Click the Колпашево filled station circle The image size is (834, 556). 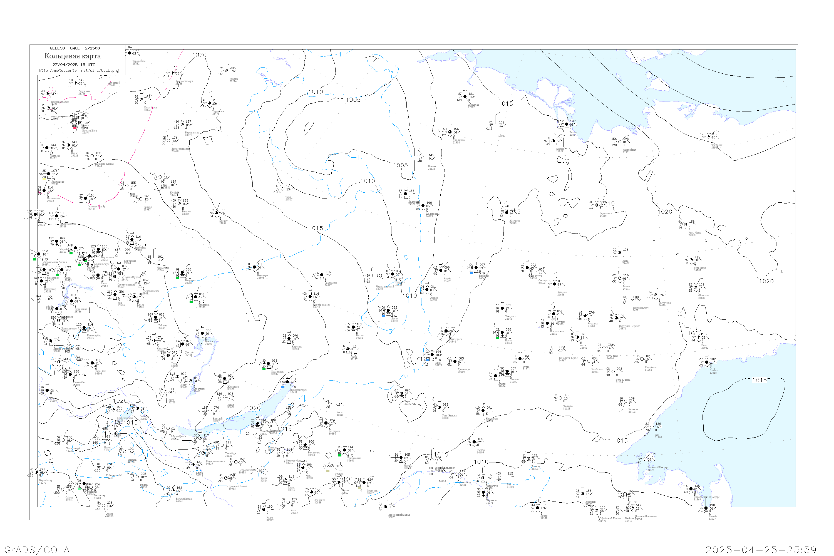49,174
